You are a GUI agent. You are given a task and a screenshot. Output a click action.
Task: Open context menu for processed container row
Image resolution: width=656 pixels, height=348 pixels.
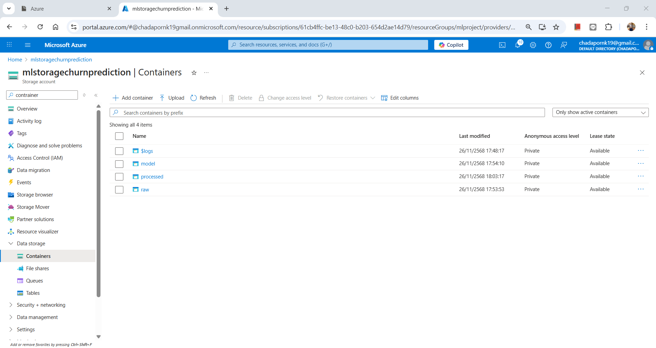641,176
